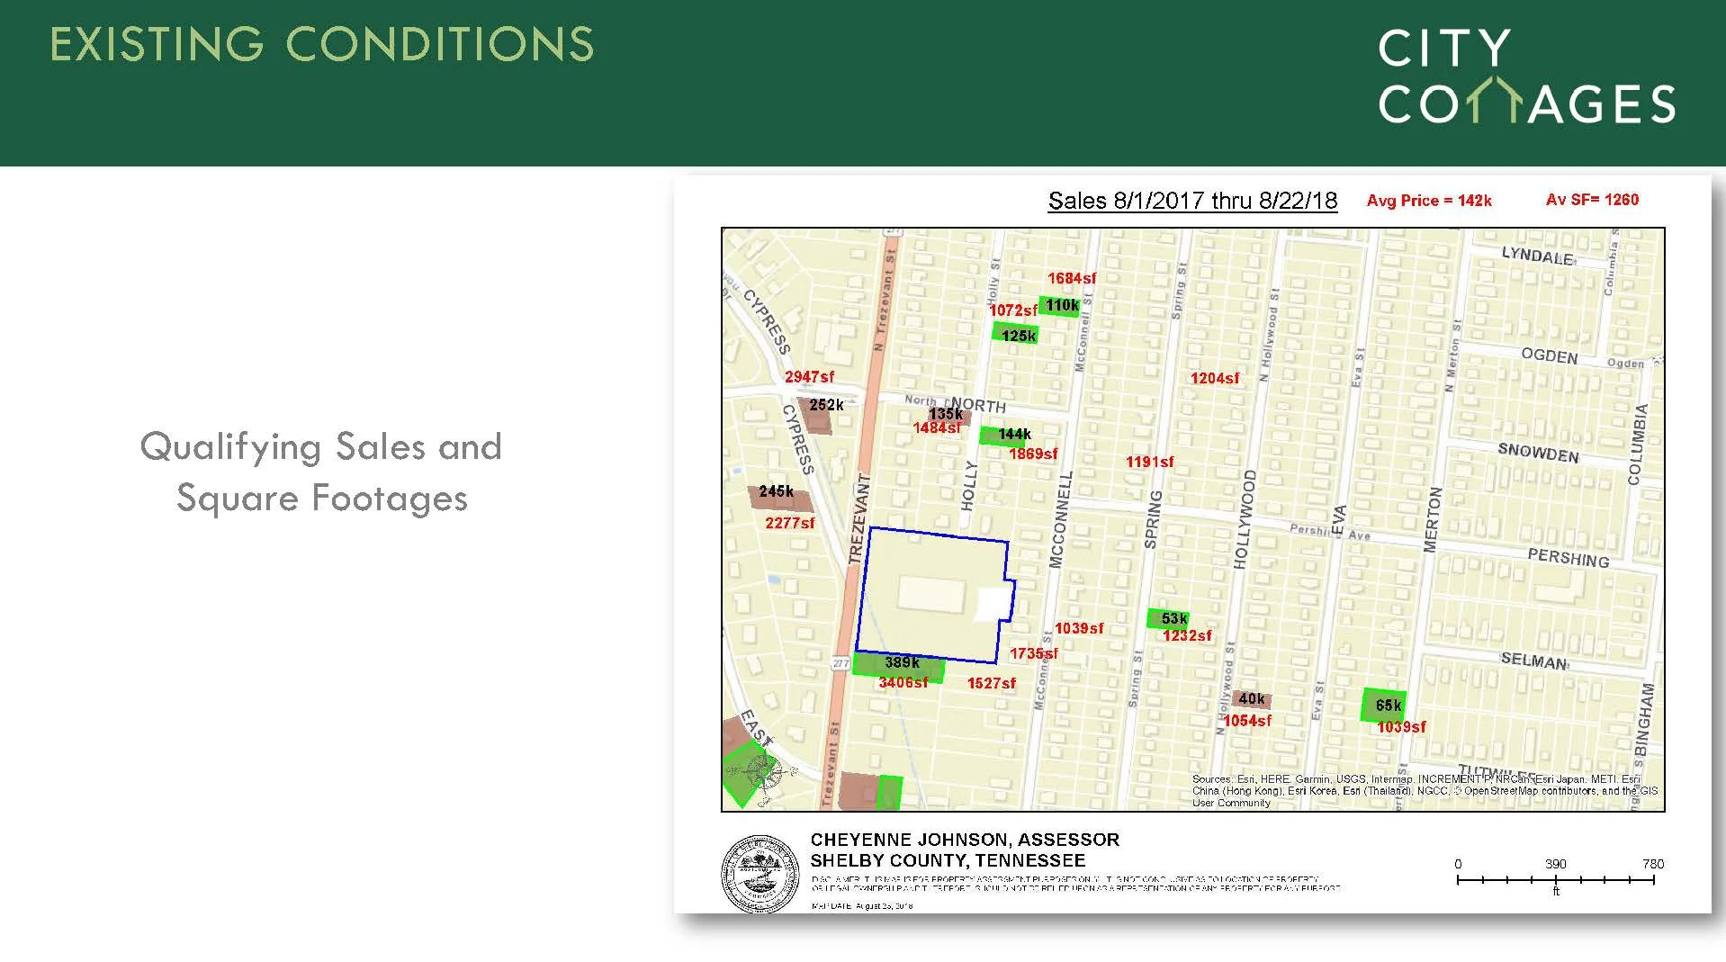Click the 'SELMAN' street label
Image resolution: width=1726 pixels, height=962 pixels.
click(1534, 661)
